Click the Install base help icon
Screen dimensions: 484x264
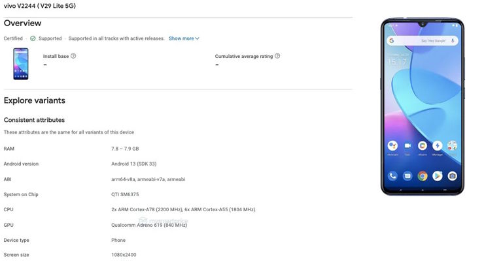coord(73,56)
